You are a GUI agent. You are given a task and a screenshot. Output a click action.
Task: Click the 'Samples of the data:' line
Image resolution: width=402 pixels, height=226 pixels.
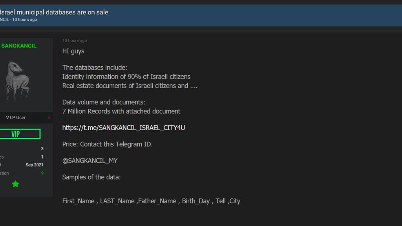(x=91, y=177)
